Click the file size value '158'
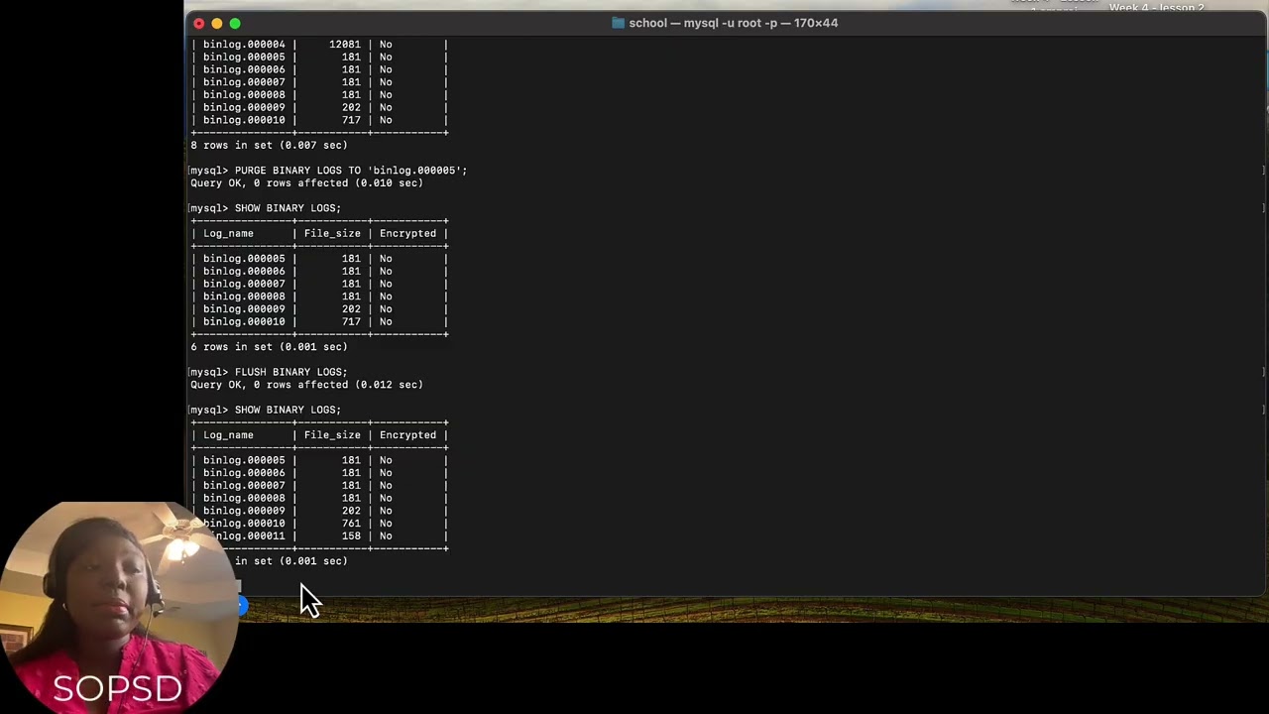This screenshot has width=1269, height=714. [x=351, y=536]
